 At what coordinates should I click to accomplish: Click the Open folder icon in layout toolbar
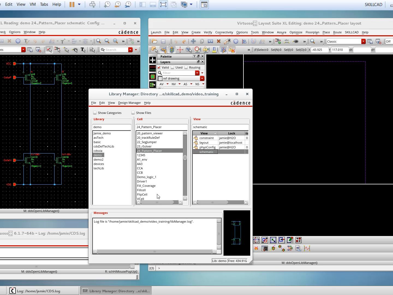[154, 42]
